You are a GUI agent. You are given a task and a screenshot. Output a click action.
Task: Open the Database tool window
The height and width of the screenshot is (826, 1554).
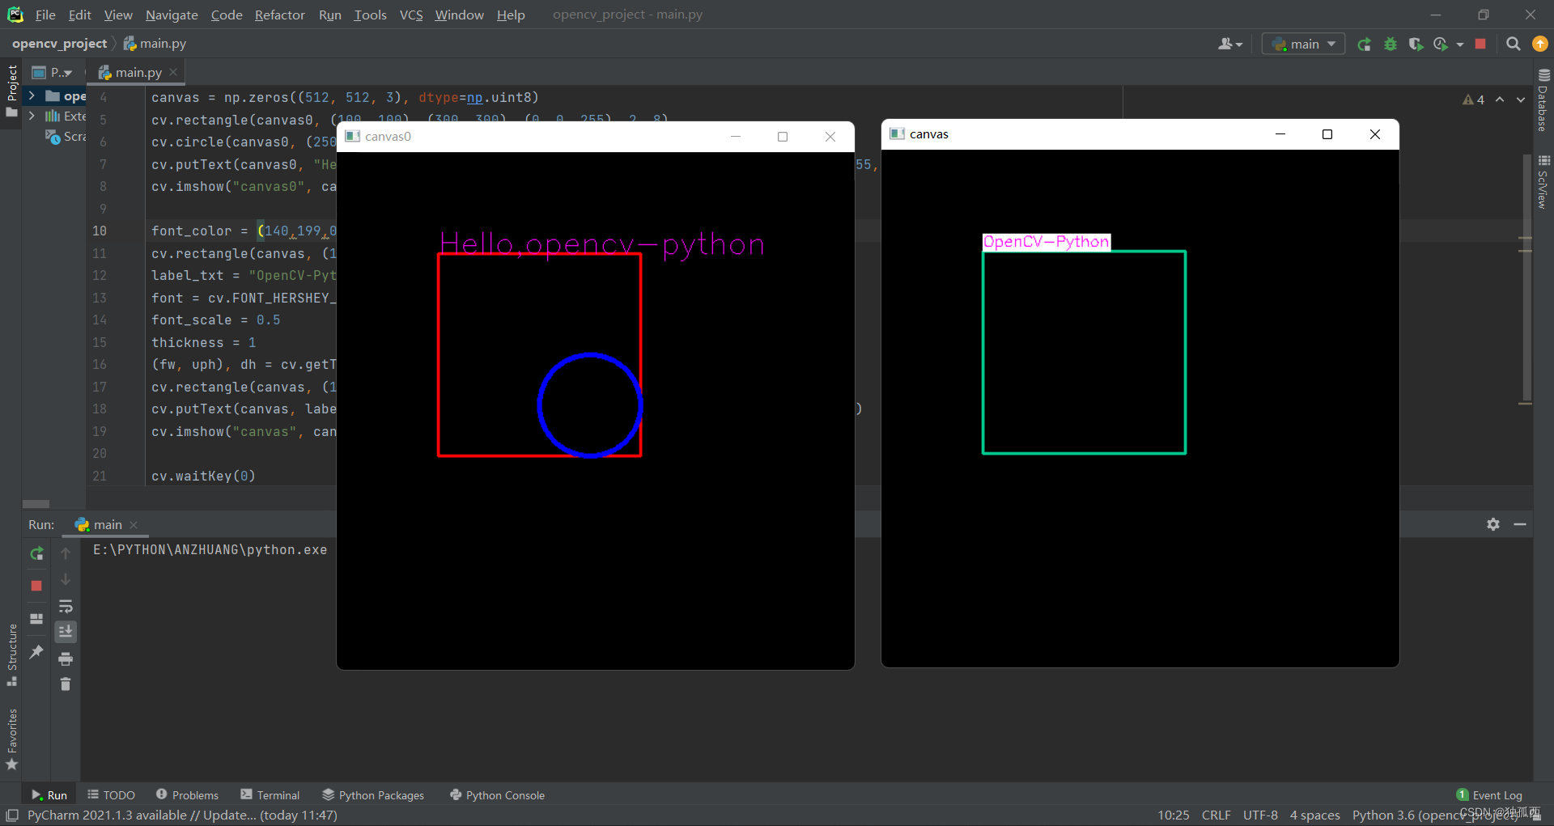1543,99
